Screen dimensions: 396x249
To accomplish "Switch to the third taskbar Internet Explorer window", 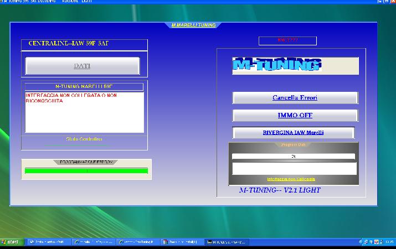I will pos(138,242).
